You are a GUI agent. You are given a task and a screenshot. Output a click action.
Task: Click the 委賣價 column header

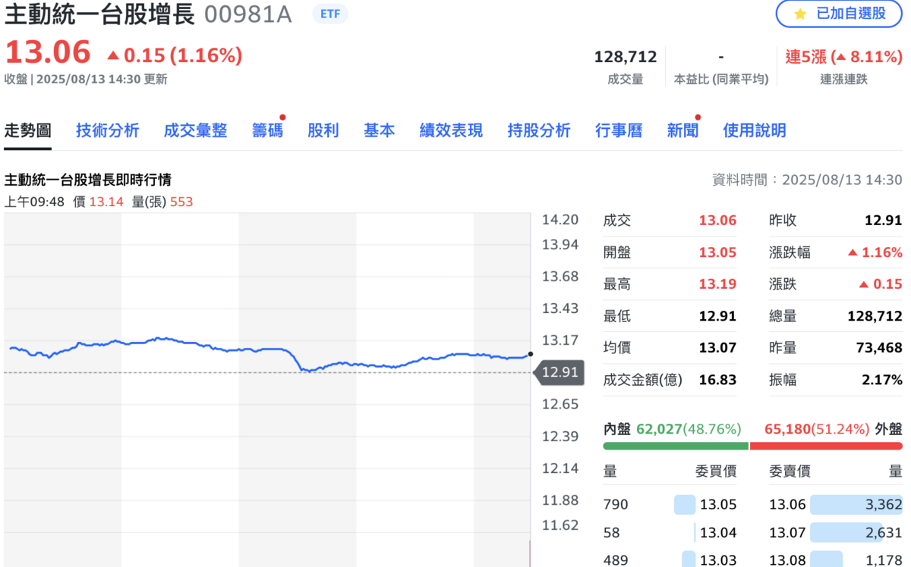tap(790, 471)
